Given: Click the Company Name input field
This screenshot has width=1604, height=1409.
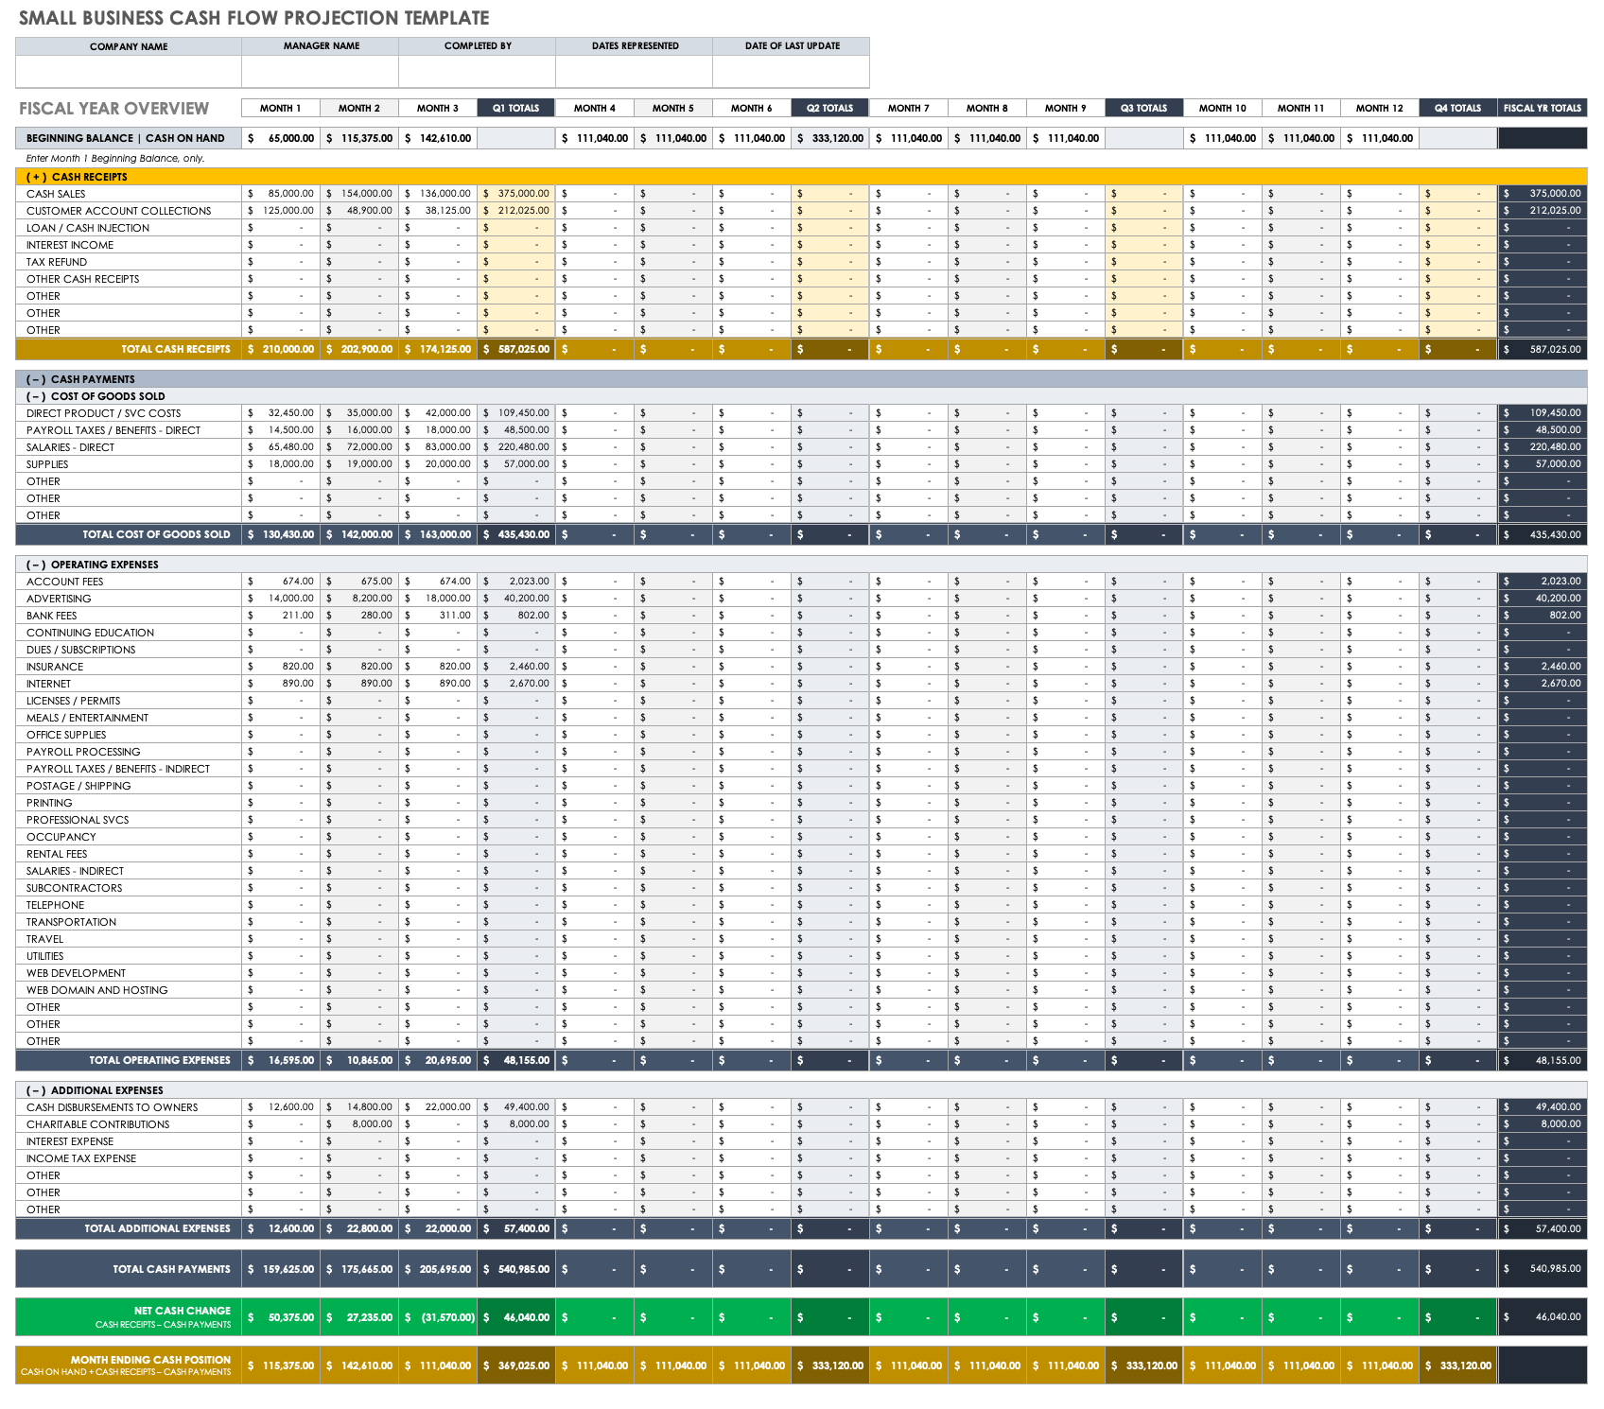Looking at the screenshot, I should [x=128, y=71].
